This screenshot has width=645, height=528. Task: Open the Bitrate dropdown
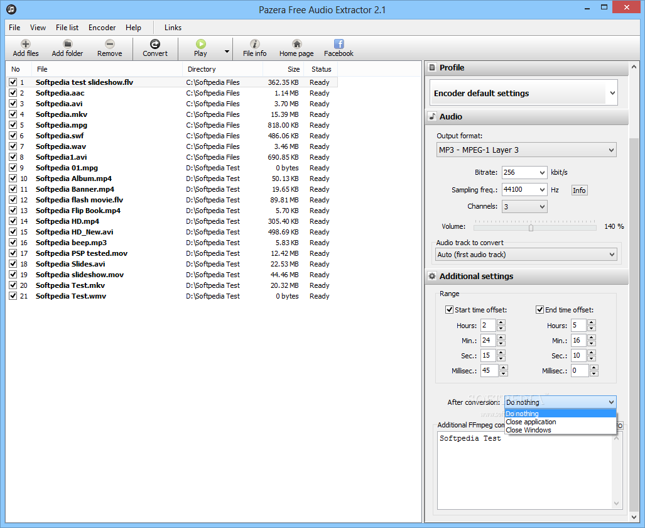542,173
